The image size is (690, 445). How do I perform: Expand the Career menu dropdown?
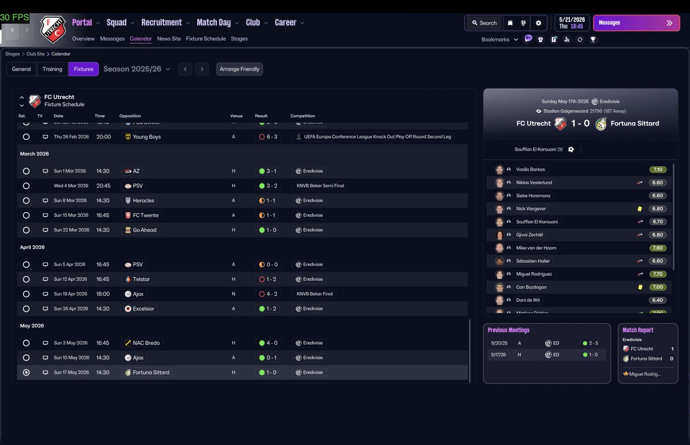pos(302,23)
